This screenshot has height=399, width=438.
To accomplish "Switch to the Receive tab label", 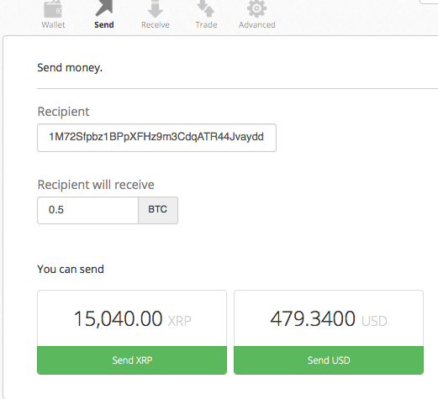I will click(x=156, y=25).
